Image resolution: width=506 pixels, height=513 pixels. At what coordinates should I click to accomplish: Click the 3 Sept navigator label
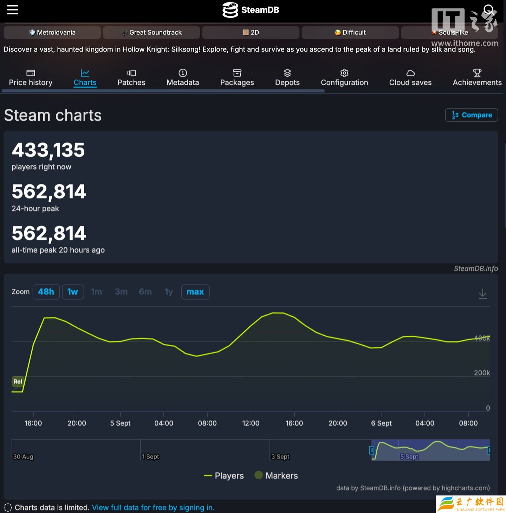coord(280,457)
